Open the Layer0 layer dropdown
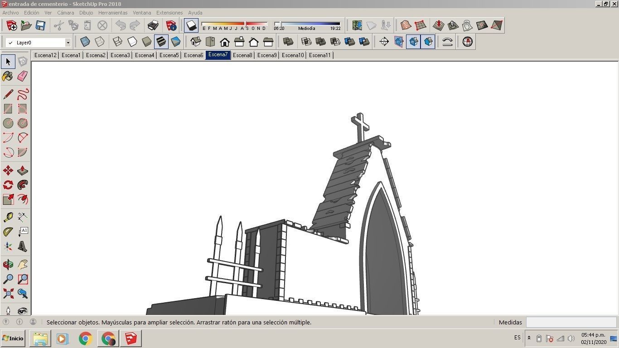This screenshot has height=348, width=619. click(68, 43)
